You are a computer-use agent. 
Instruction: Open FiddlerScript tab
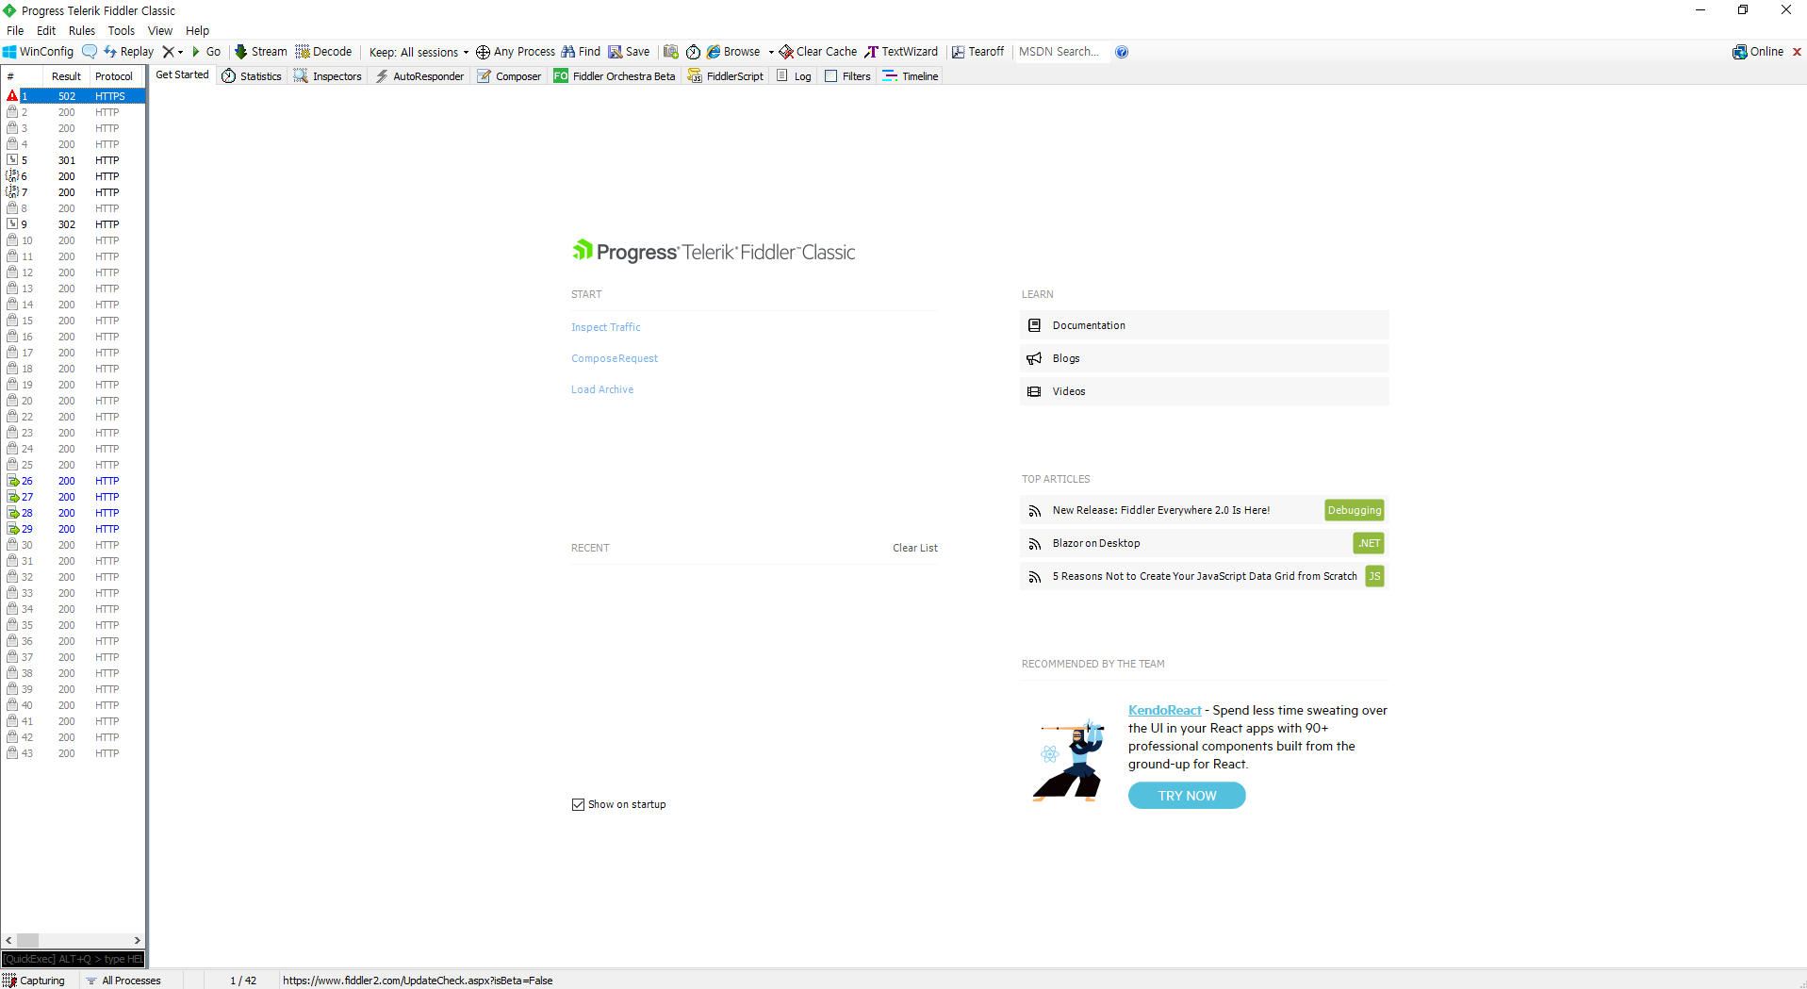(x=726, y=76)
